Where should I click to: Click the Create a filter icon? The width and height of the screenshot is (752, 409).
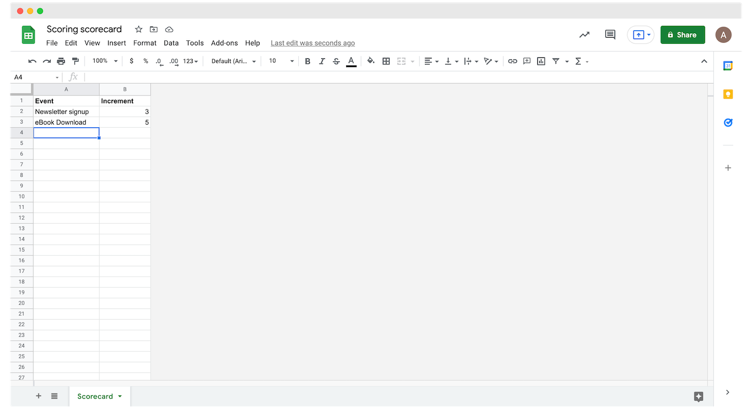[x=557, y=61]
